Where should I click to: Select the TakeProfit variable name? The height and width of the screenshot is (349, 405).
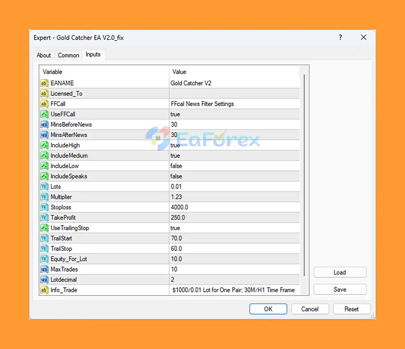click(63, 218)
